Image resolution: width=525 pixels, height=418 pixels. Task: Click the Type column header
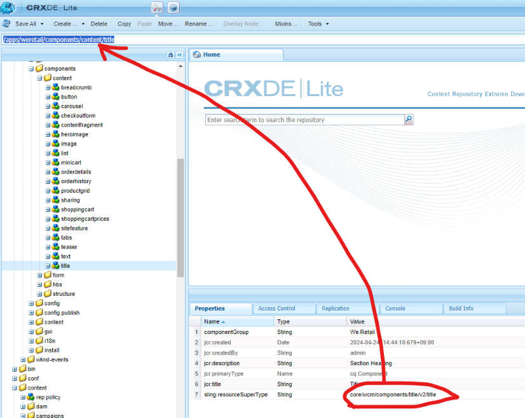[x=310, y=321]
